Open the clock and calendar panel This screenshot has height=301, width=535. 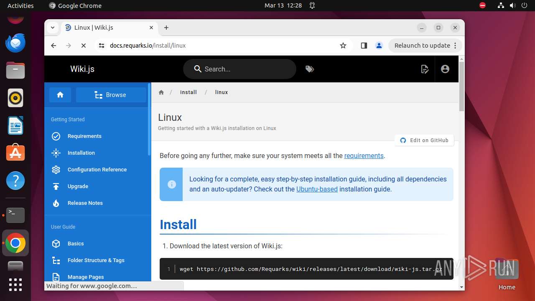coord(283,5)
